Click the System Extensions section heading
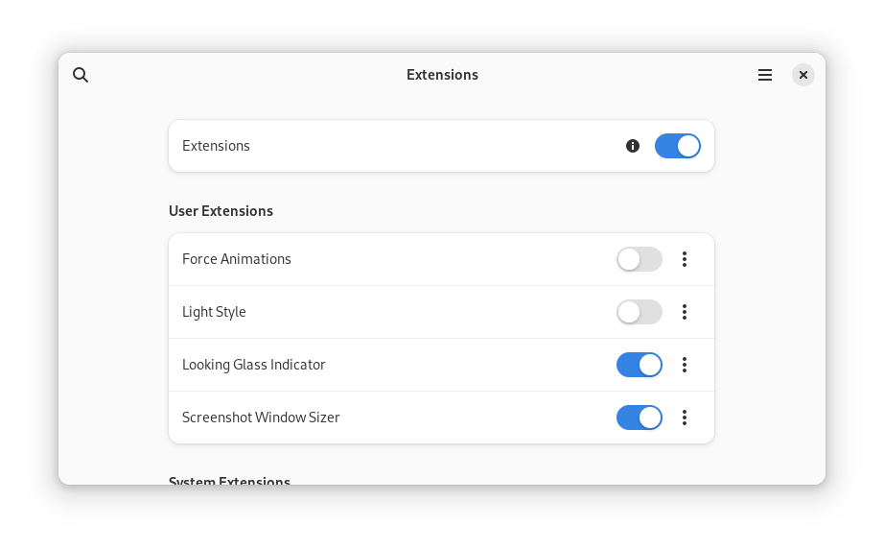 point(229,480)
